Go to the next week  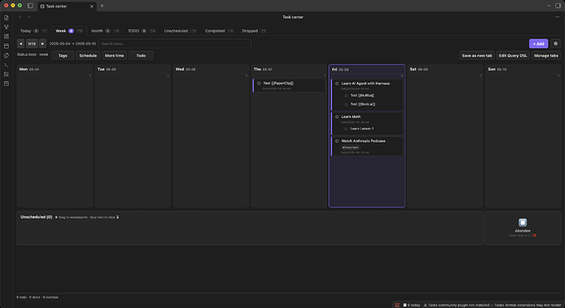click(43, 43)
